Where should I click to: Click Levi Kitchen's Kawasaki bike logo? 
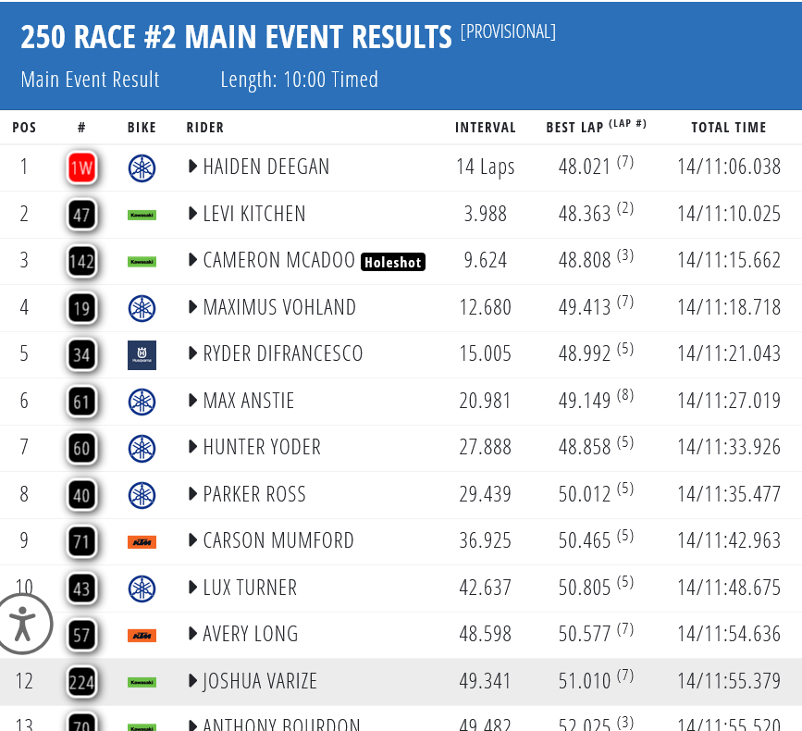[142, 215]
